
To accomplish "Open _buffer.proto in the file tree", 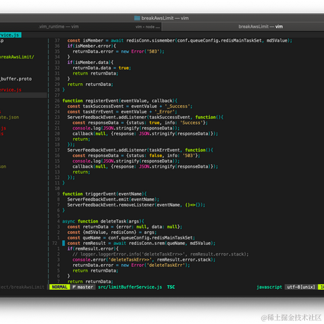I will [x=16, y=79].
